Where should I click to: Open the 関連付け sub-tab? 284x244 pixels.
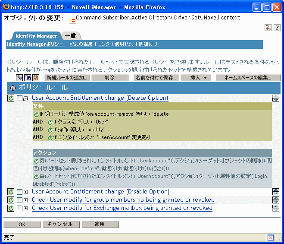click(x=148, y=44)
